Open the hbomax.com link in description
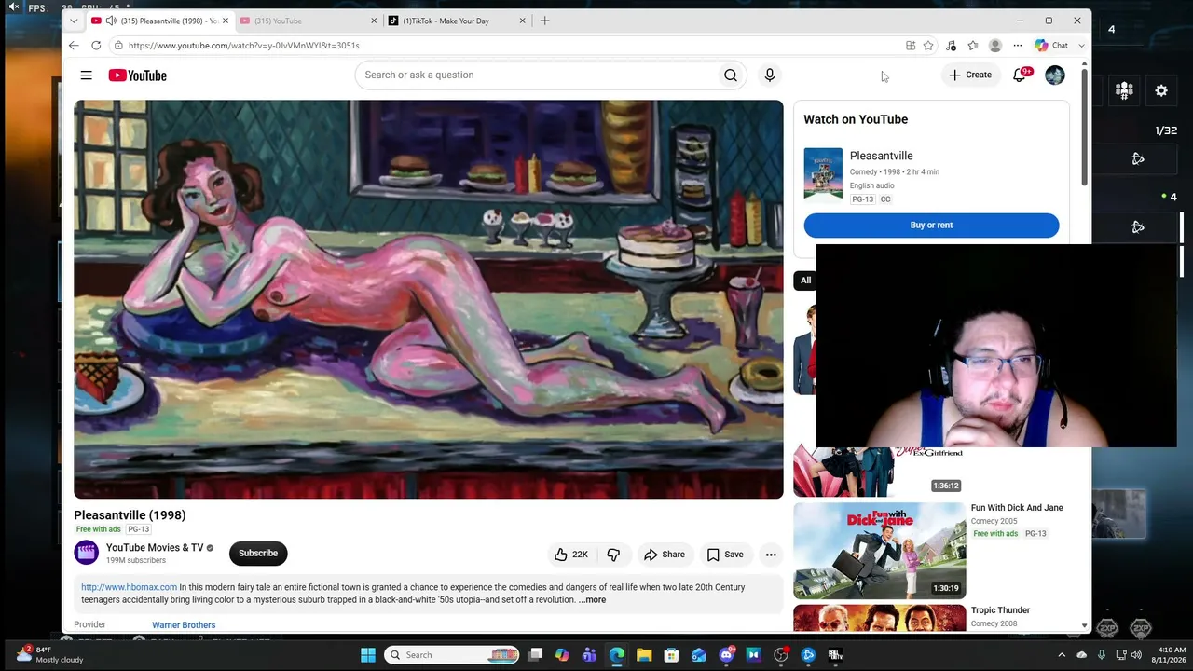This screenshot has height=671, width=1193. point(129,588)
